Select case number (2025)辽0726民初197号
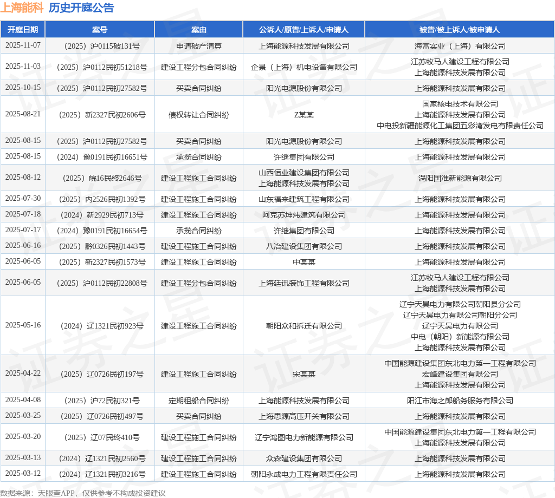Screen dimensions: 555x498 click(100, 374)
